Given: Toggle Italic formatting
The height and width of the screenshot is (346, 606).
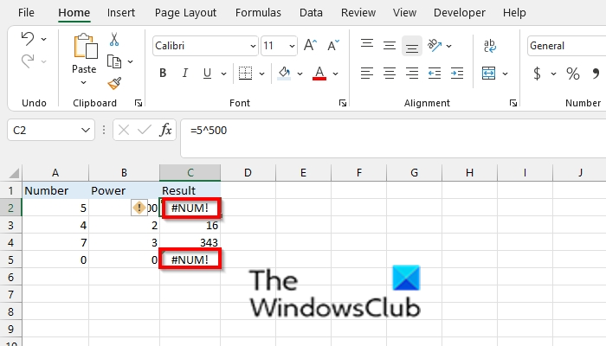Looking at the screenshot, I should [x=185, y=73].
